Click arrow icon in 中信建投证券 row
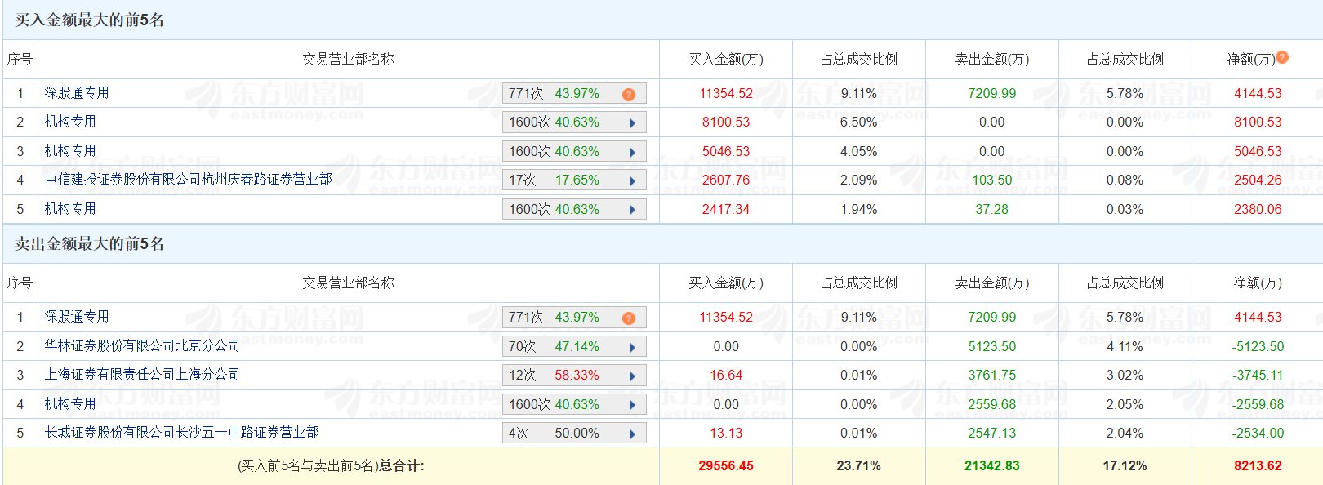The image size is (1323, 485). [x=632, y=180]
